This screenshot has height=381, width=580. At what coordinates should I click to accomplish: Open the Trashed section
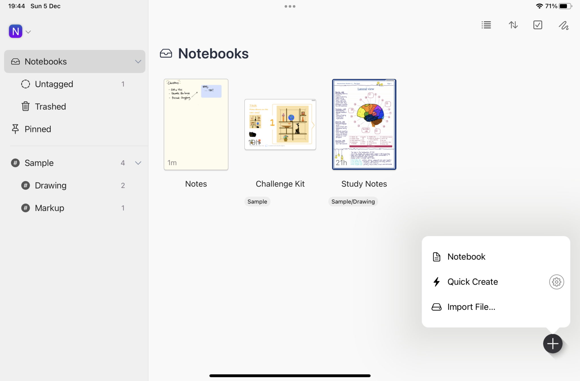point(50,107)
